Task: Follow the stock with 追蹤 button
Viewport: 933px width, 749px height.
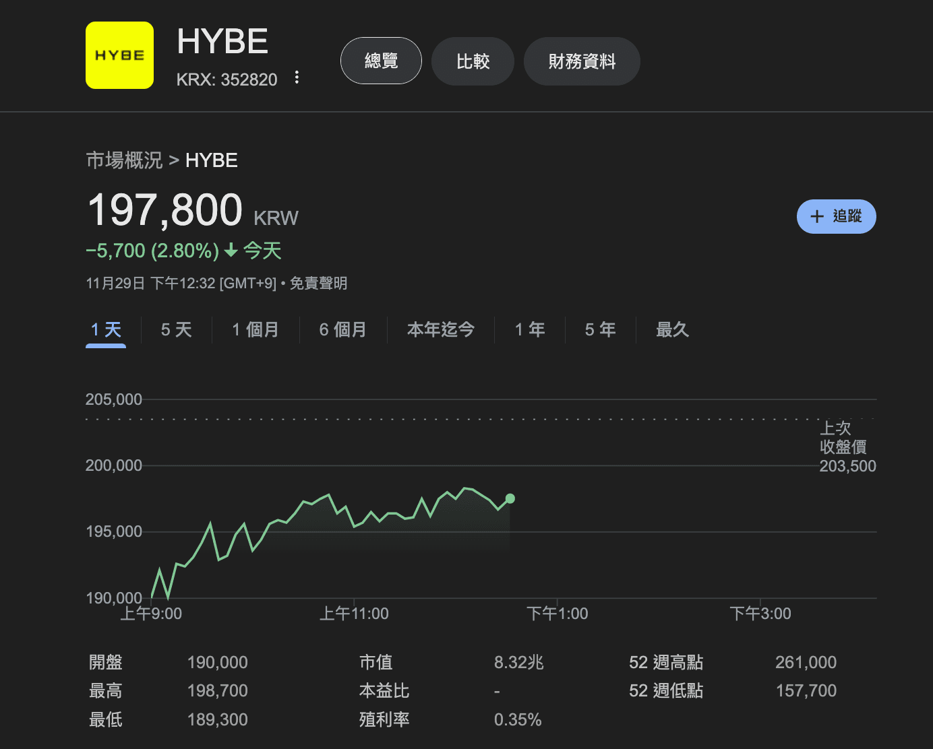Action: pyautogui.click(x=836, y=216)
